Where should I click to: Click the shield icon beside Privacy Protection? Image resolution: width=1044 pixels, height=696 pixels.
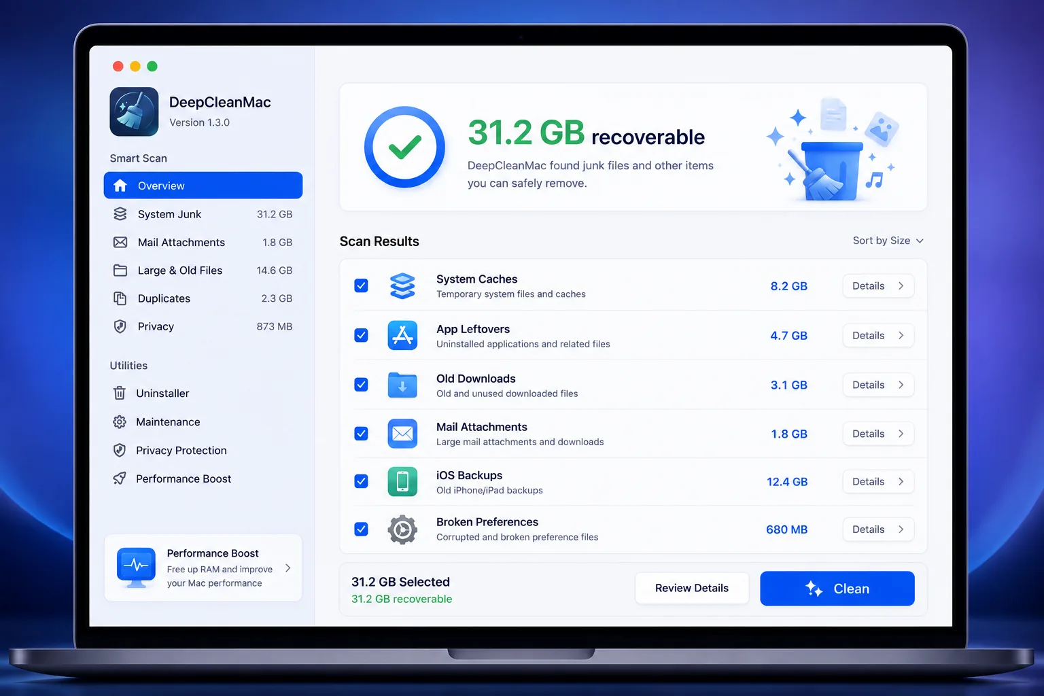120,450
